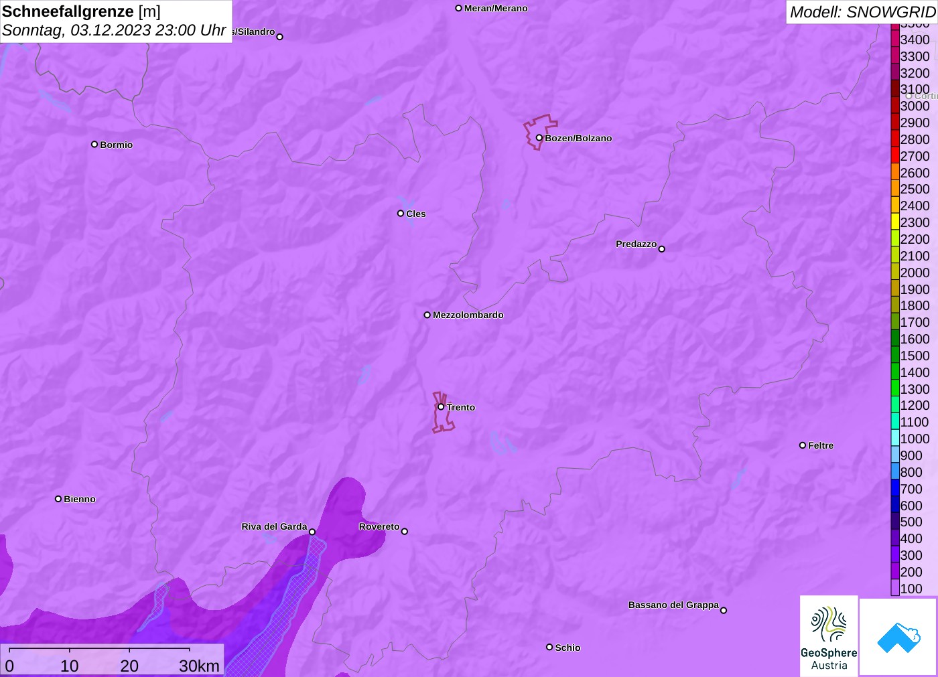Click the 10 label on scale bar
The image size is (938, 677).
70,666
